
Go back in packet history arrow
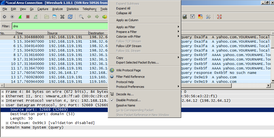pos(89,17)
